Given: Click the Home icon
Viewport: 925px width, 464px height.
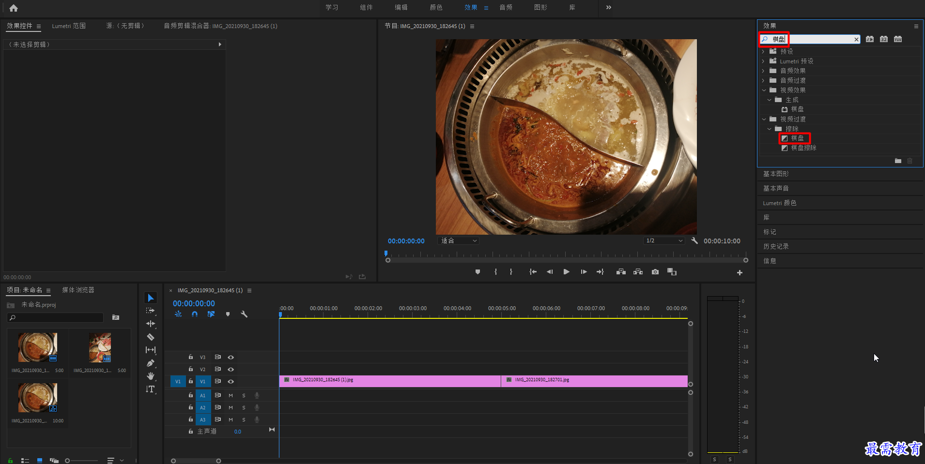Looking at the screenshot, I should tap(14, 8).
